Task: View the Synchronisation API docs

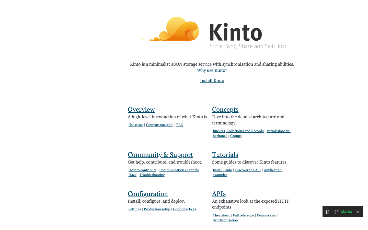Action: [225, 220]
